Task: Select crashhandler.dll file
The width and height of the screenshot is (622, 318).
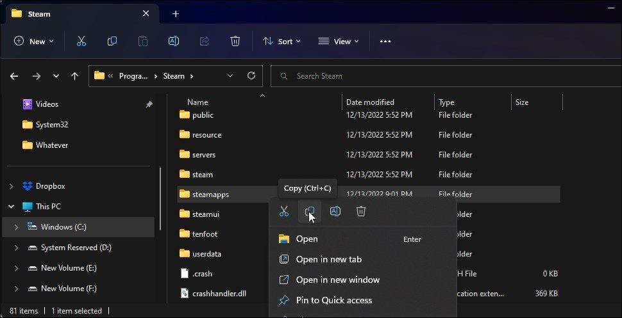Action: pyautogui.click(x=219, y=294)
